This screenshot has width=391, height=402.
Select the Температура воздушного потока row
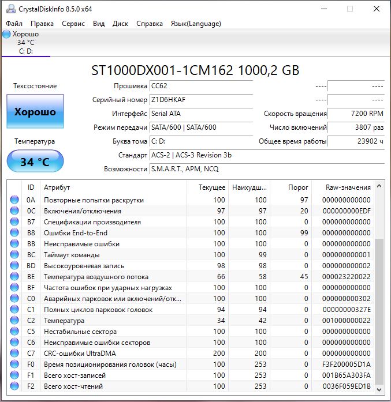191,277
